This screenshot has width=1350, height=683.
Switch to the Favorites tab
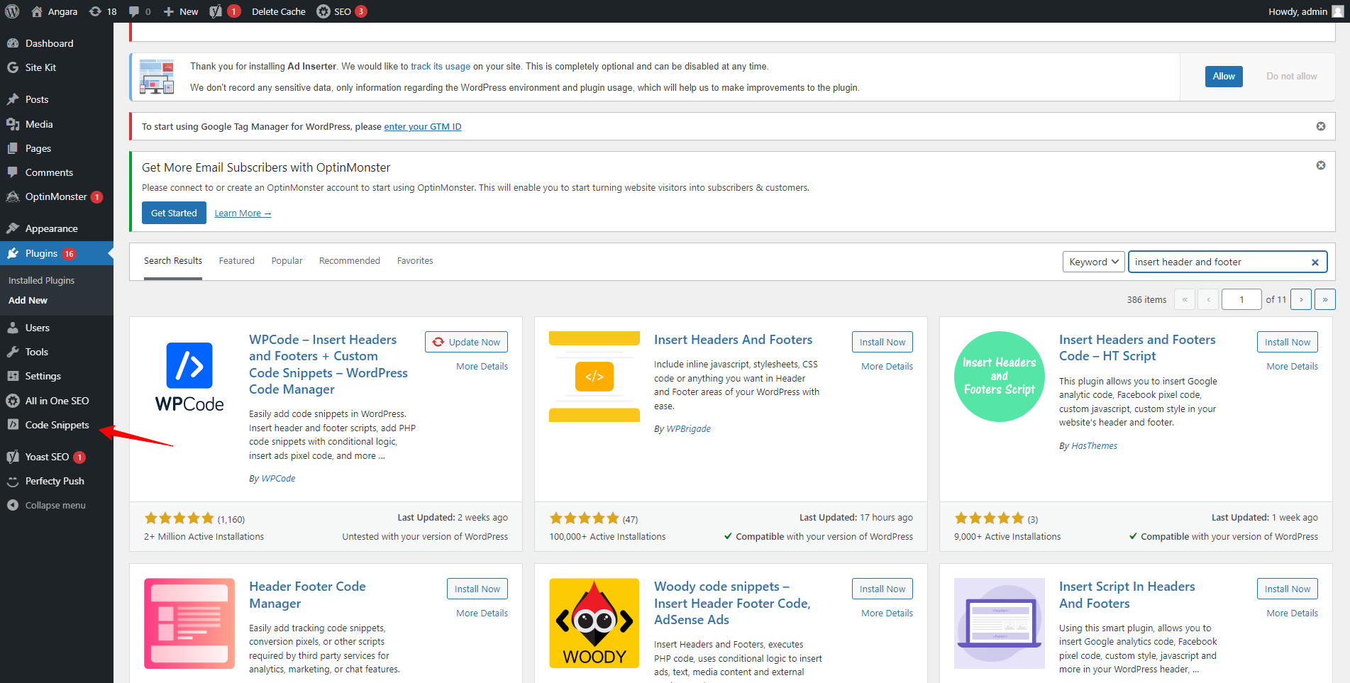coord(415,261)
